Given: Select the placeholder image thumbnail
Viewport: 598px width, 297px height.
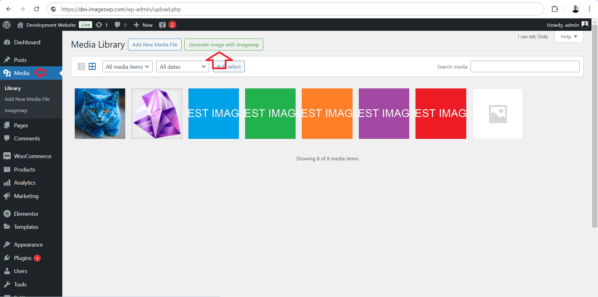Looking at the screenshot, I should [498, 114].
